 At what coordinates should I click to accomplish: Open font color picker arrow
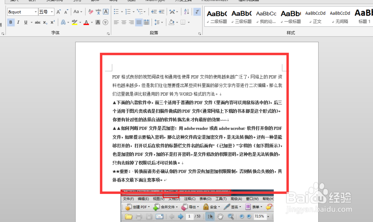pos(92,22)
